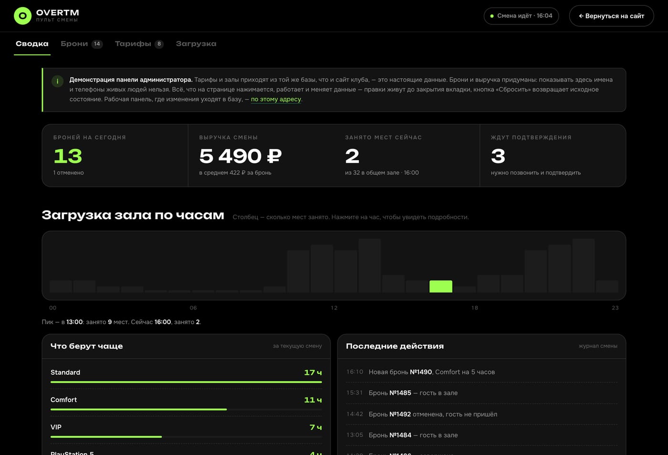Image resolution: width=668 pixels, height=455 pixels.
Task: Click the '7 ч' hours value
Action: (316, 427)
